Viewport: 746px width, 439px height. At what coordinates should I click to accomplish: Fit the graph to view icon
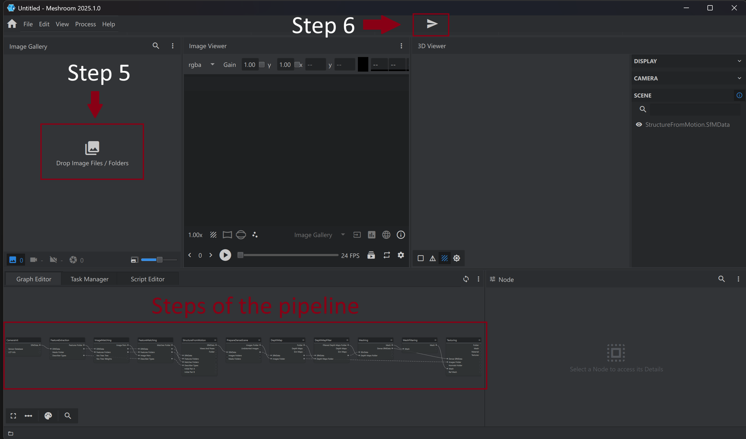pyautogui.click(x=13, y=416)
